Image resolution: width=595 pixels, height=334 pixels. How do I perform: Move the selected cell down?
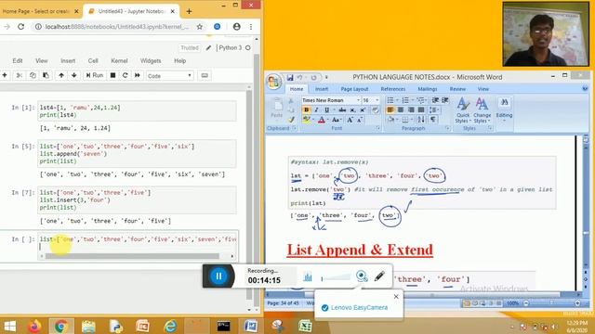point(74,75)
